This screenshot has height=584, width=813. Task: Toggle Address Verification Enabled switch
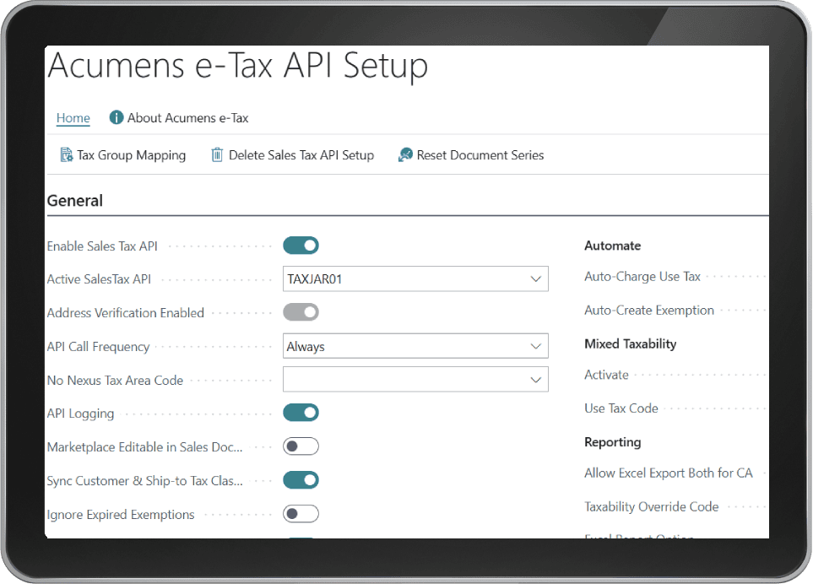[x=301, y=312]
